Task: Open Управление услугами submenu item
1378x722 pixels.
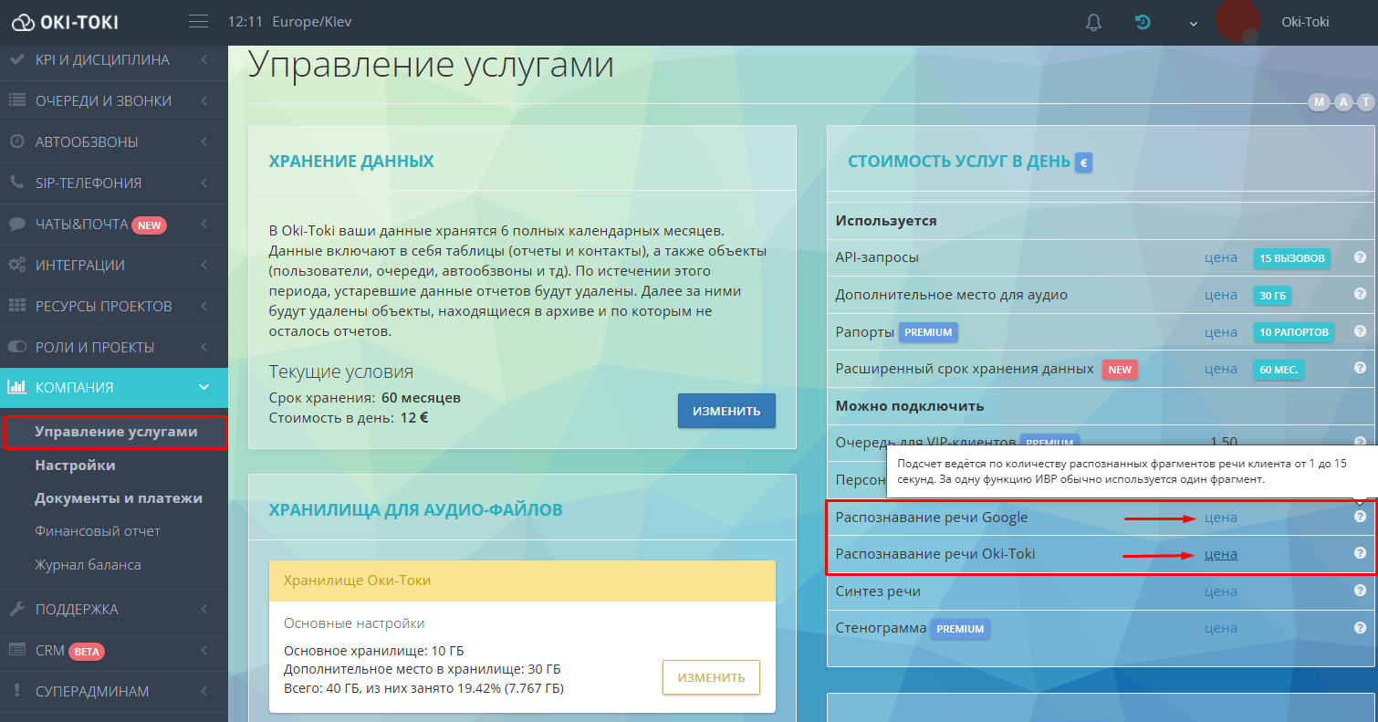Action: coord(116,432)
